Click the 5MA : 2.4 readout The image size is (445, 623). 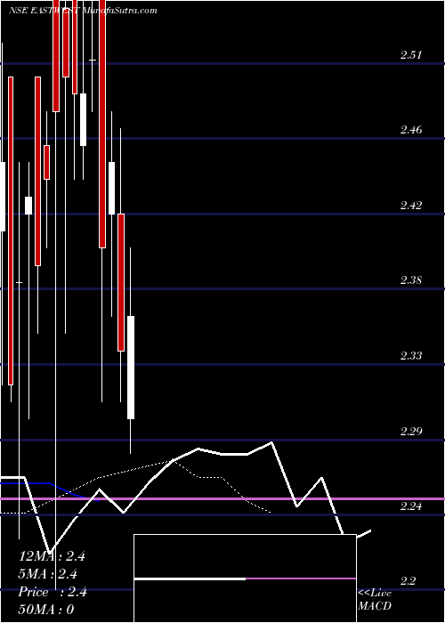pos(48,574)
